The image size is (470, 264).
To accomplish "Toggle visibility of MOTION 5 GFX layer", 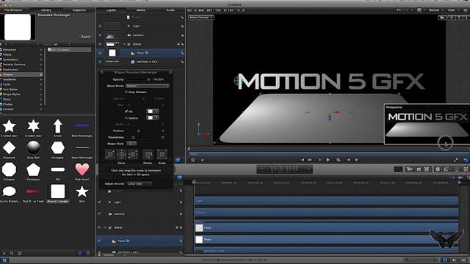I will 100,62.
